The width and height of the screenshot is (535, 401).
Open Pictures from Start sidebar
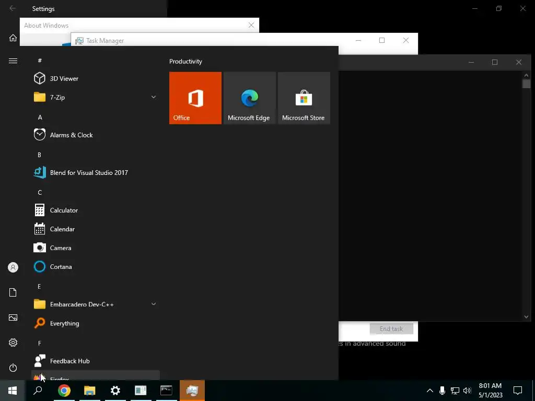coord(13,317)
